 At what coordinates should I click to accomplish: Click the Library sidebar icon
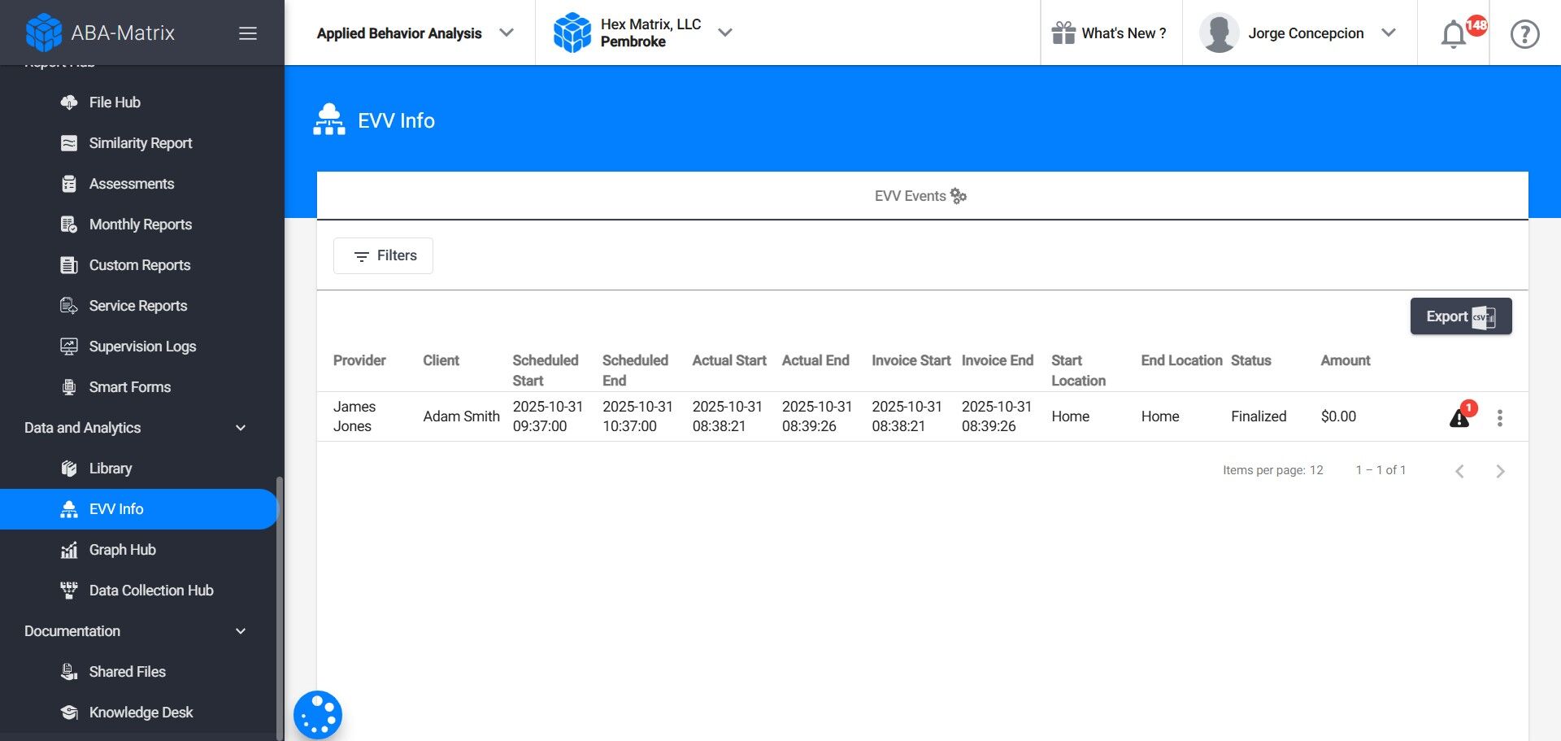click(69, 469)
